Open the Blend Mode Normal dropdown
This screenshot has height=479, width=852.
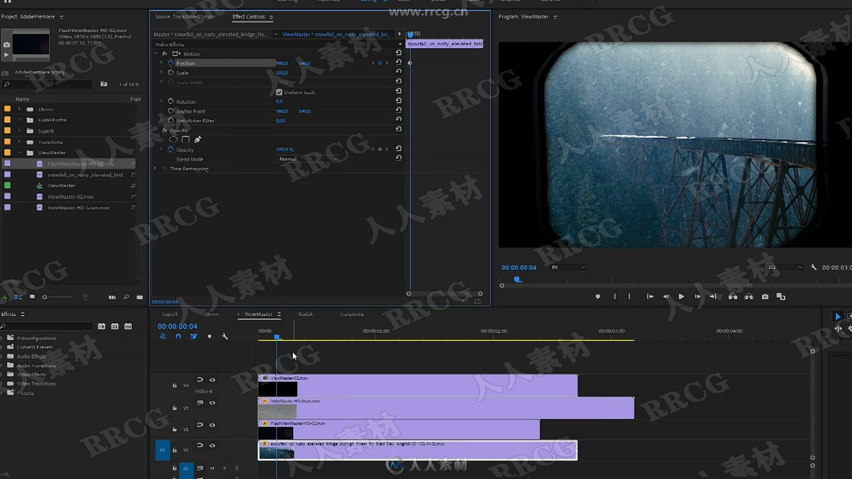click(308, 159)
